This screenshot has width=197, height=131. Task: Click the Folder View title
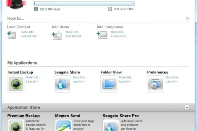click(x=111, y=72)
